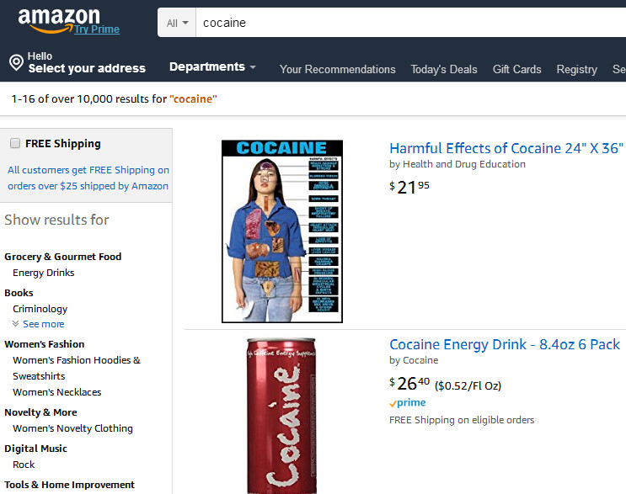The width and height of the screenshot is (626, 494).
Task: Filter by Women's Necklaces
Action: tap(56, 392)
